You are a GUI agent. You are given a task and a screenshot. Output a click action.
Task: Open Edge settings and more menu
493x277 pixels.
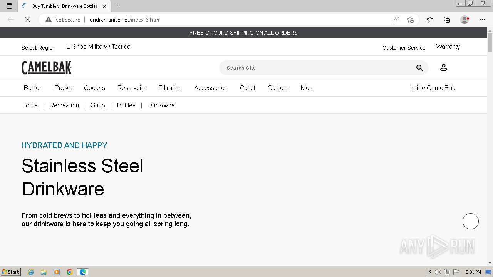482,20
